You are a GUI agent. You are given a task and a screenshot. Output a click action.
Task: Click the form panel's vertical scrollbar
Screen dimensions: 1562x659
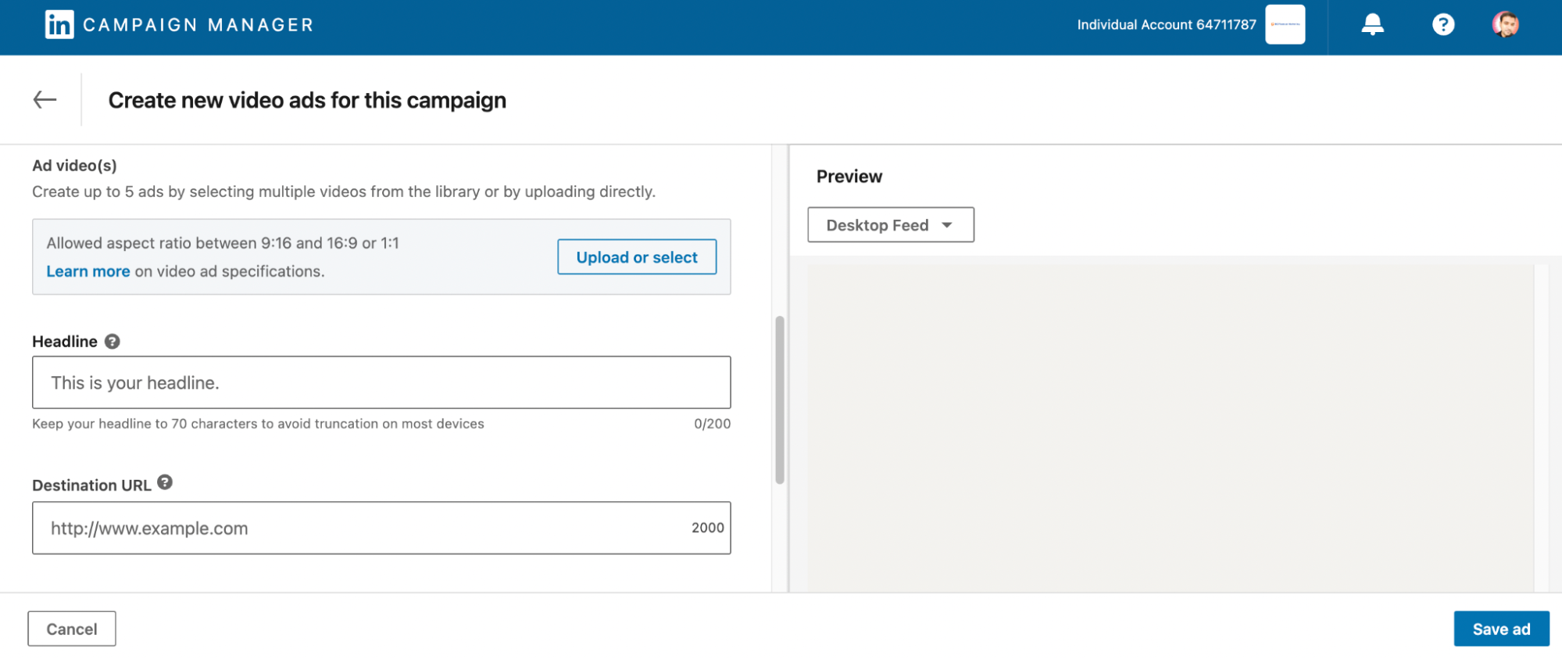(780, 399)
